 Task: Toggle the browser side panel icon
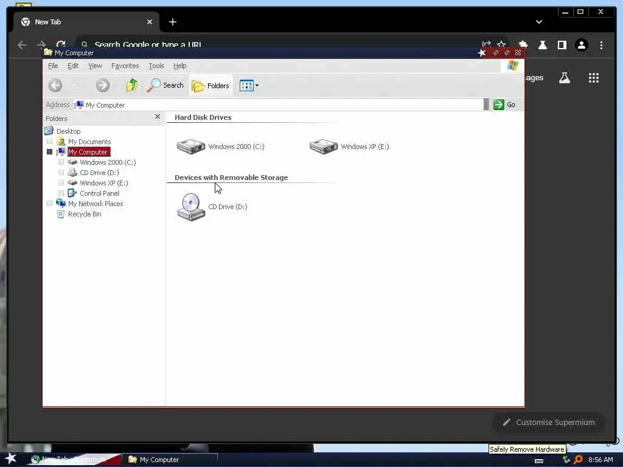pyautogui.click(x=562, y=45)
